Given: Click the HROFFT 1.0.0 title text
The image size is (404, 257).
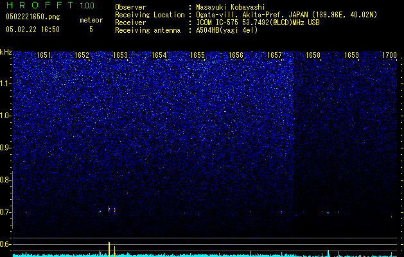Looking at the screenshot, I should pos(50,5).
